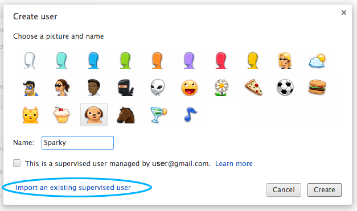Image resolution: width=357 pixels, height=211 pixels.
Task: Click the Cancel button
Action: tap(284, 190)
